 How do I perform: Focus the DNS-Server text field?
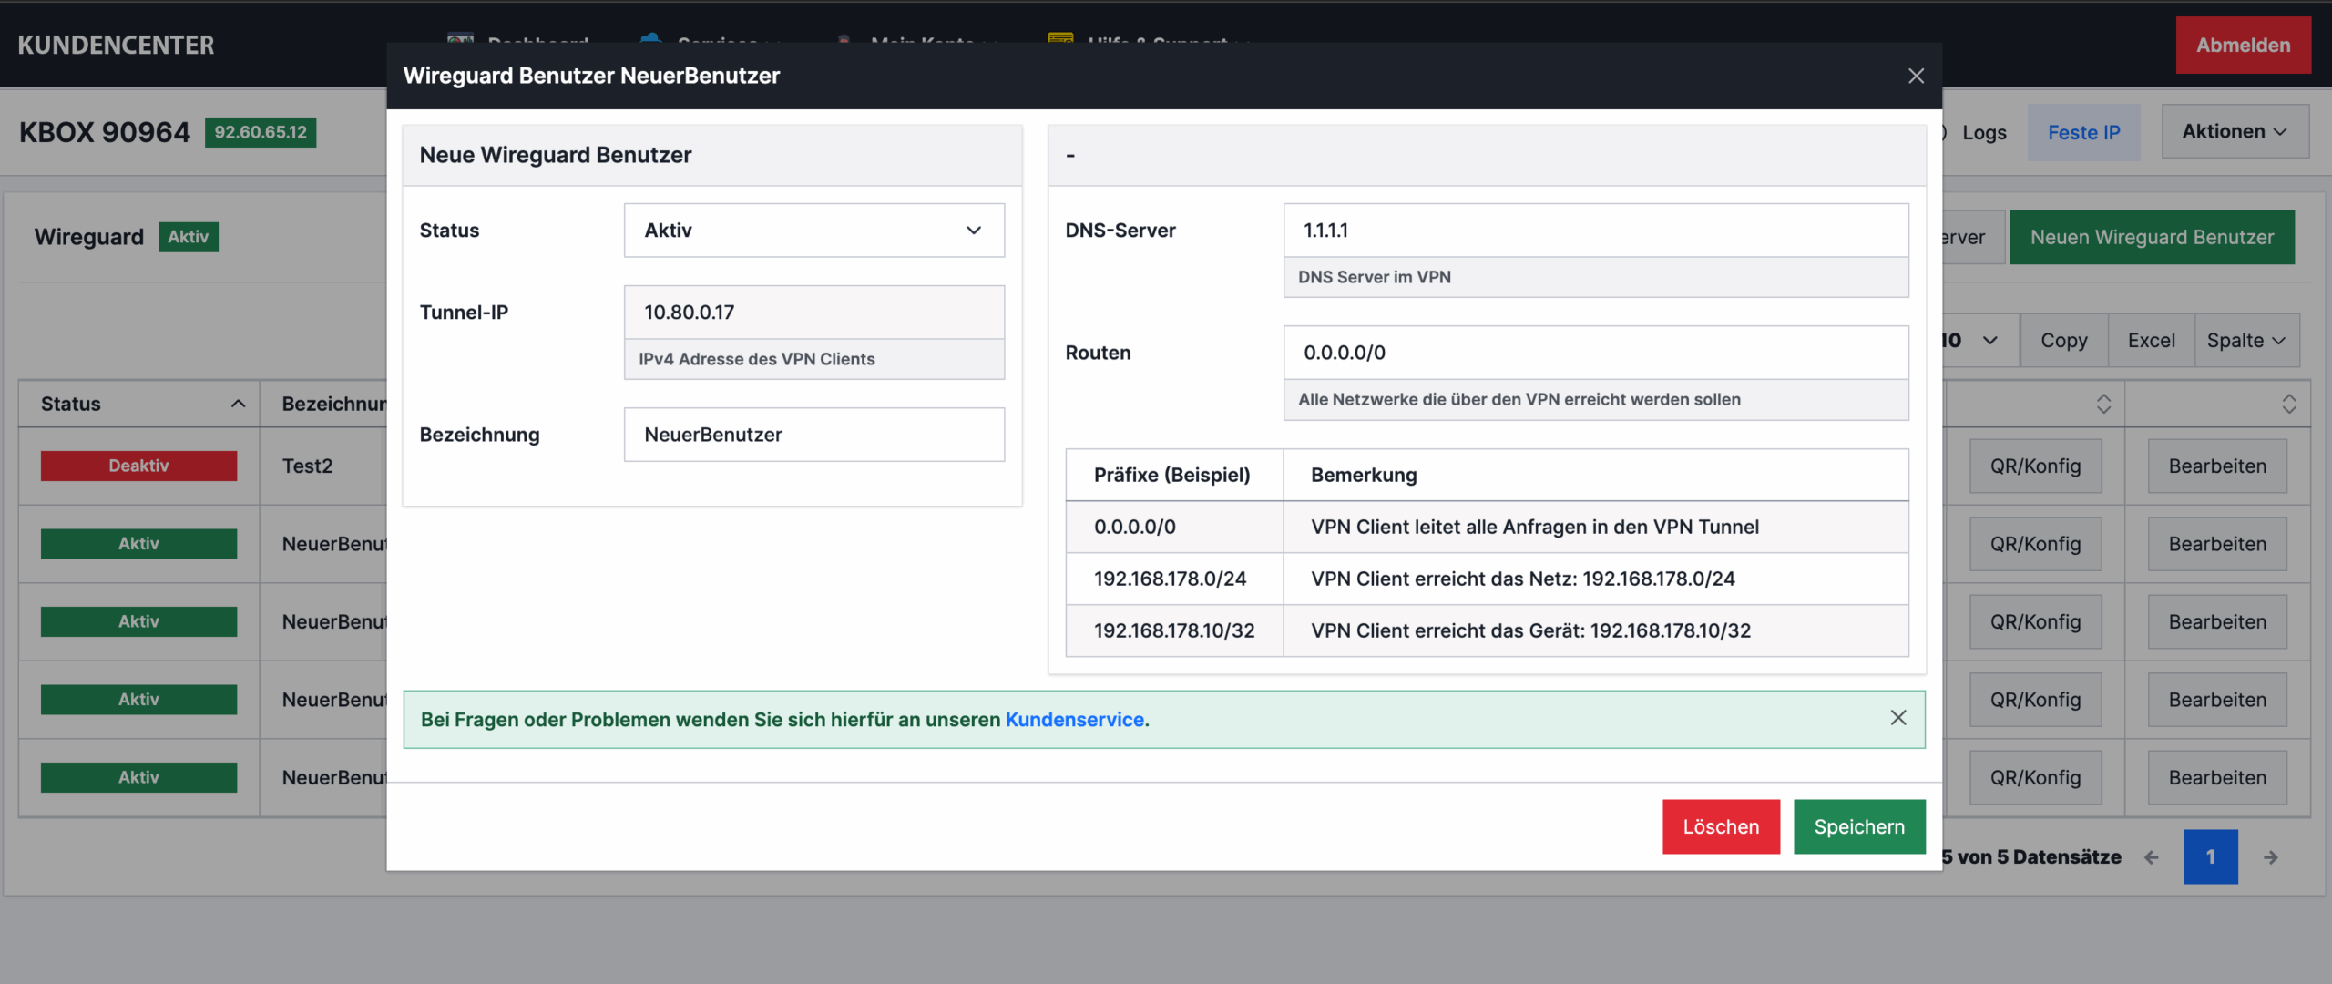coord(1595,231)
